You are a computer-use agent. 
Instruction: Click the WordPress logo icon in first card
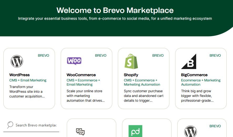17,61
